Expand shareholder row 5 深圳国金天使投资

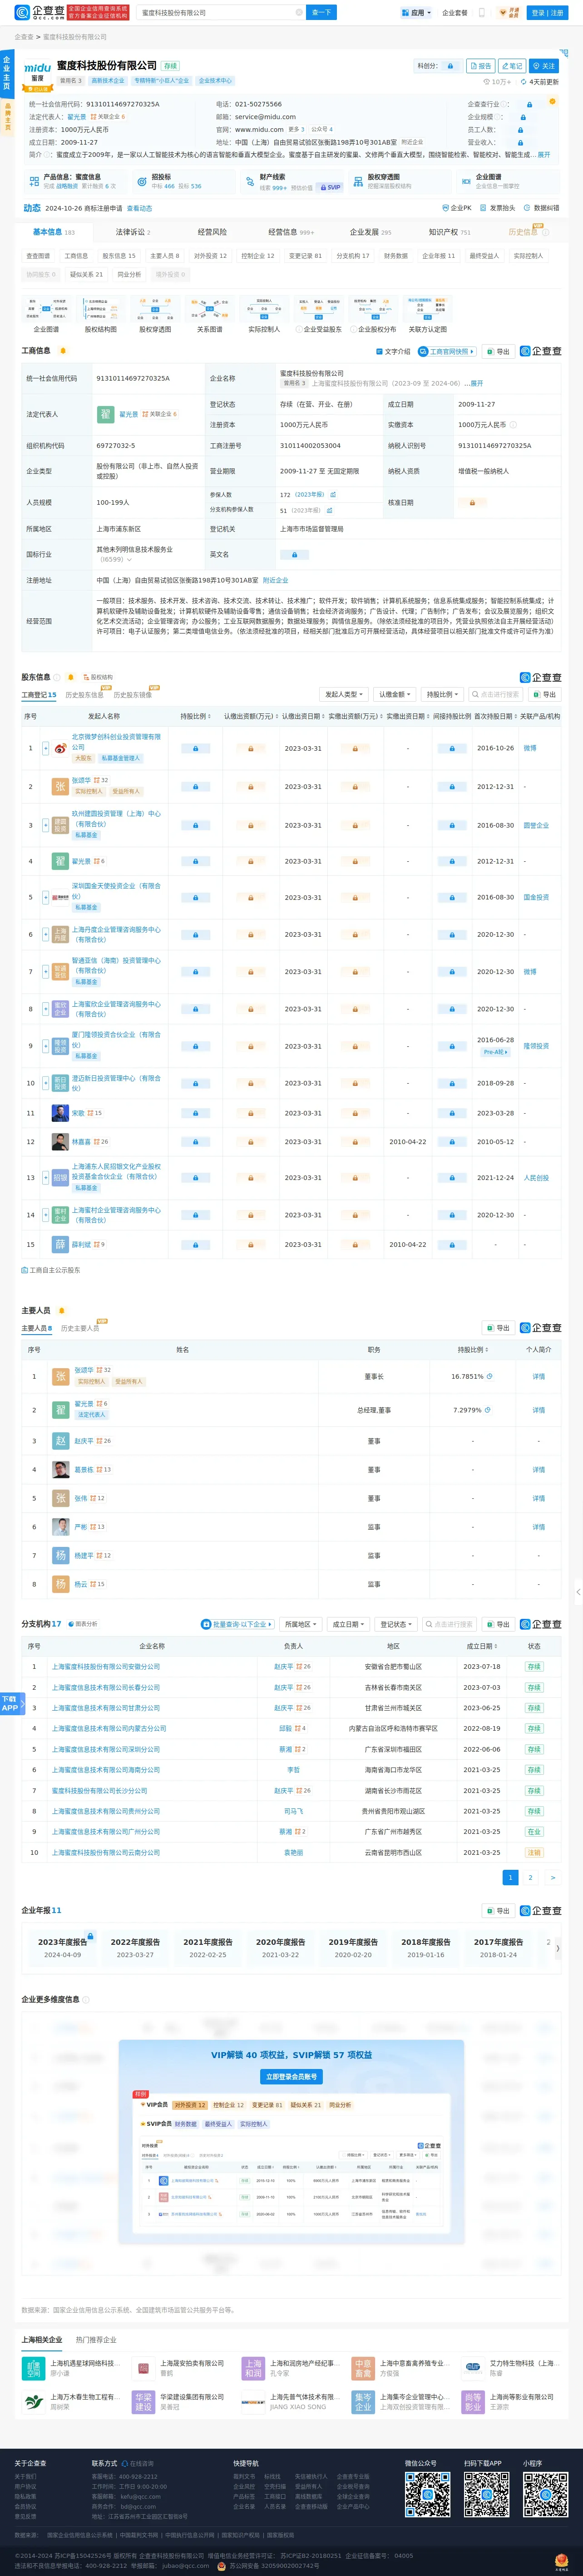(46, 897)
